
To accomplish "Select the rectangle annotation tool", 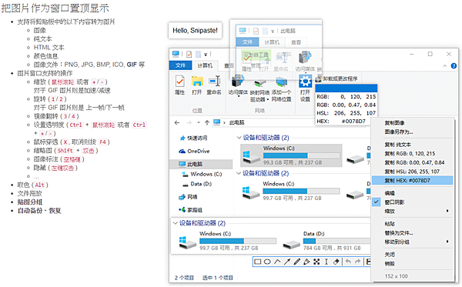I will 257,262.
